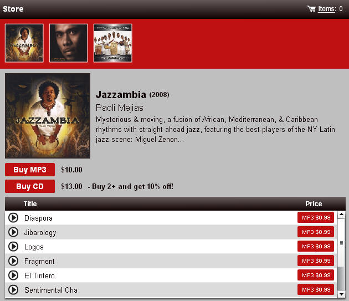Viewport: 349px width, 301px height.
Task: Open the shopping cart icon
Action: [311, 9]
